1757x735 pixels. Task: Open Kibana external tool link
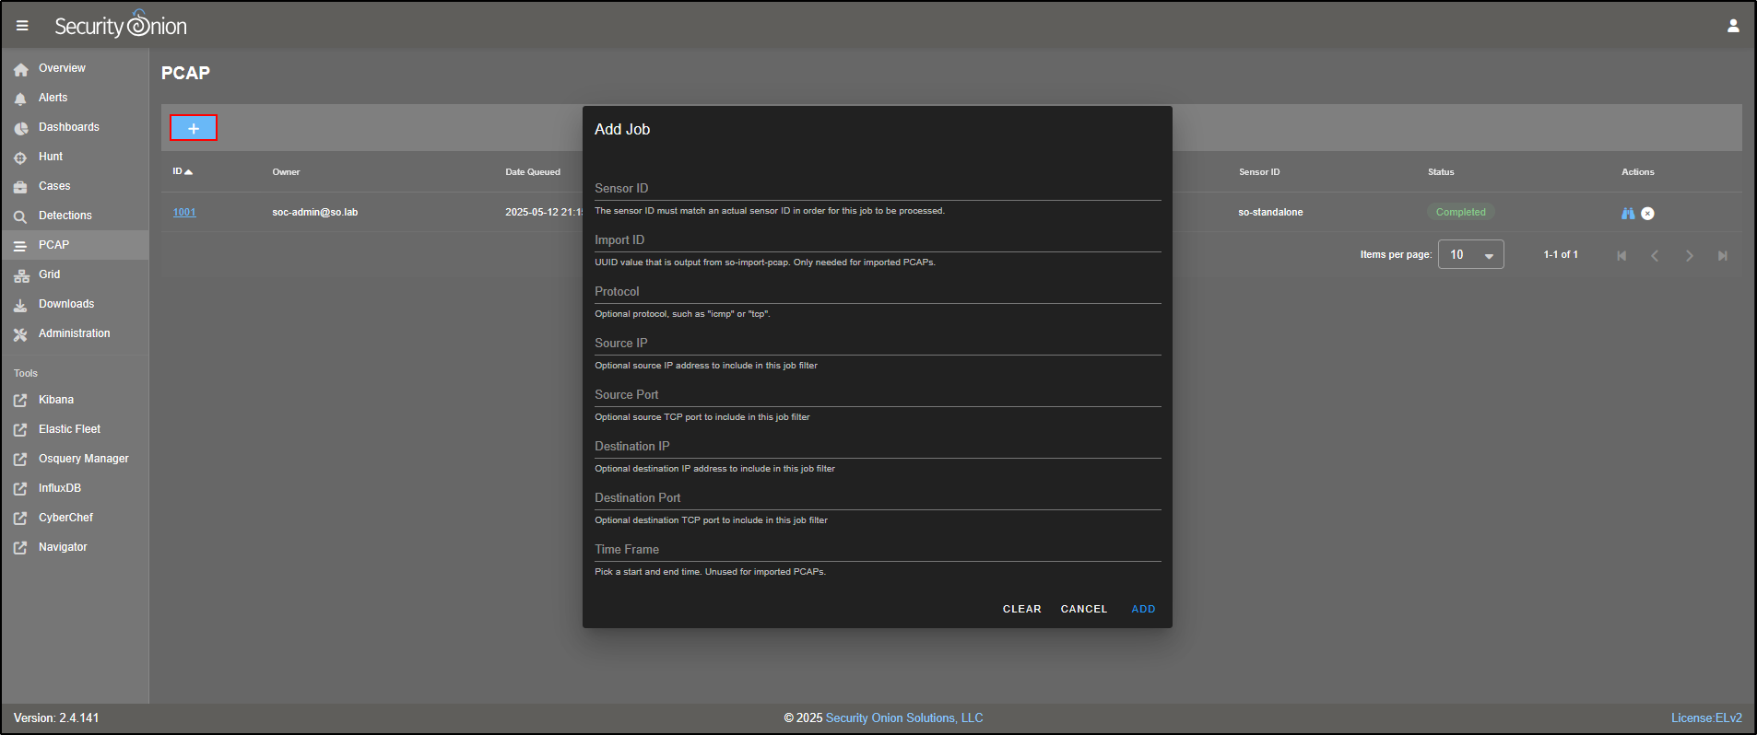56,400
